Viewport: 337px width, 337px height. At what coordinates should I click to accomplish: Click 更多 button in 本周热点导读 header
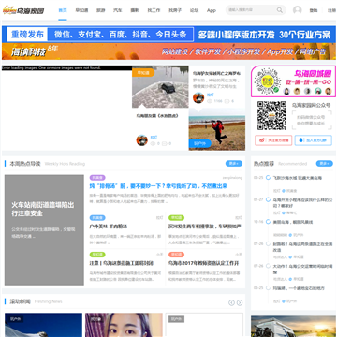(x=234, y=164)
